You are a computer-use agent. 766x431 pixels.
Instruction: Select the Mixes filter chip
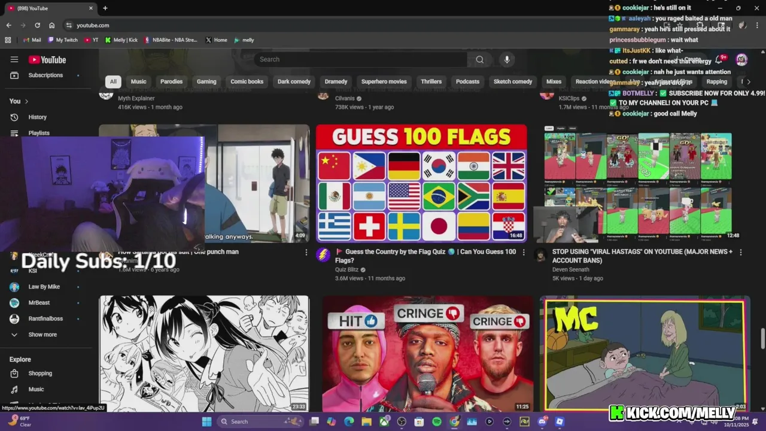[x=554, y=81]
